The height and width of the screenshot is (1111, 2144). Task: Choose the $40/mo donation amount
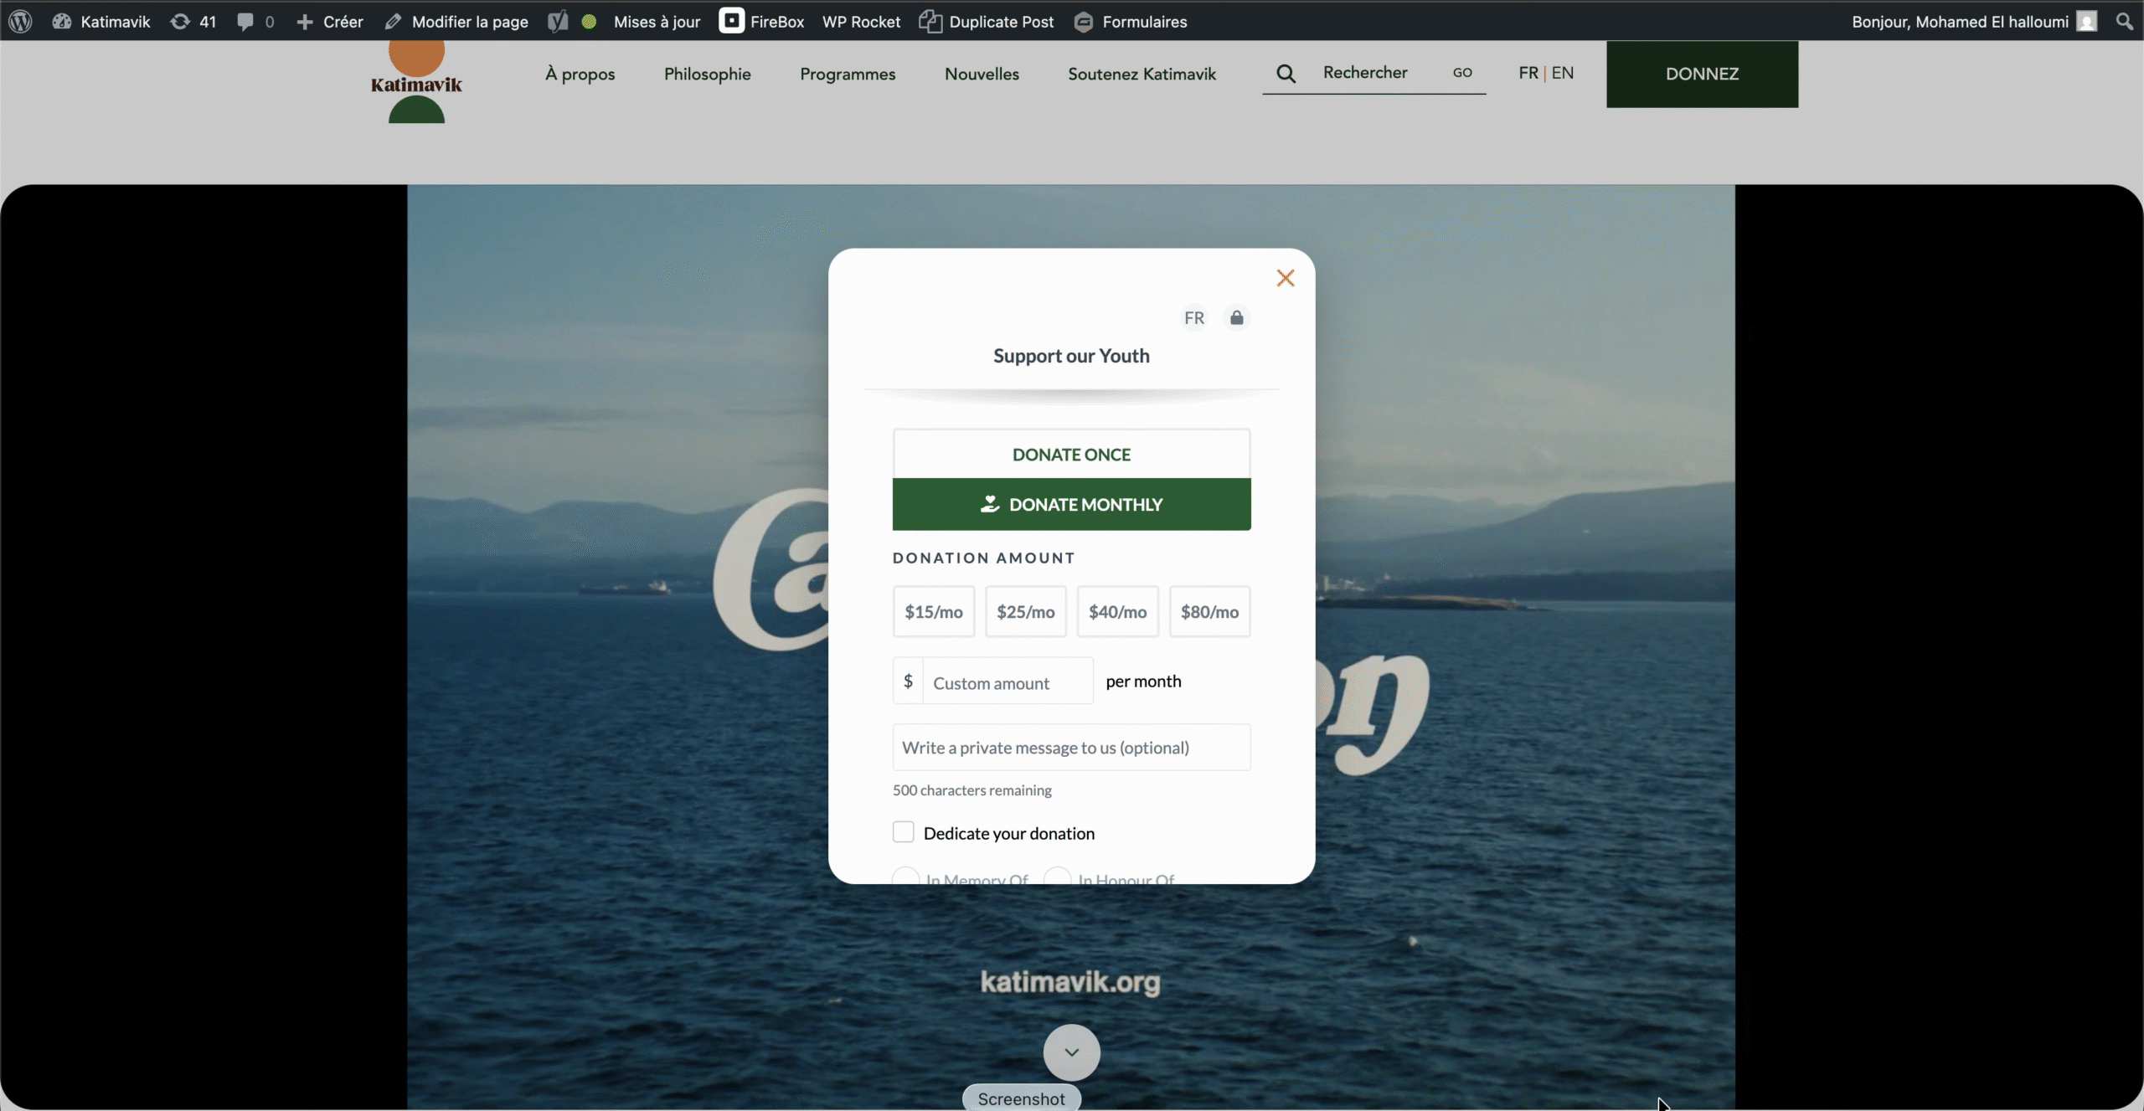pyautogui.click(x=1117, y=612)
